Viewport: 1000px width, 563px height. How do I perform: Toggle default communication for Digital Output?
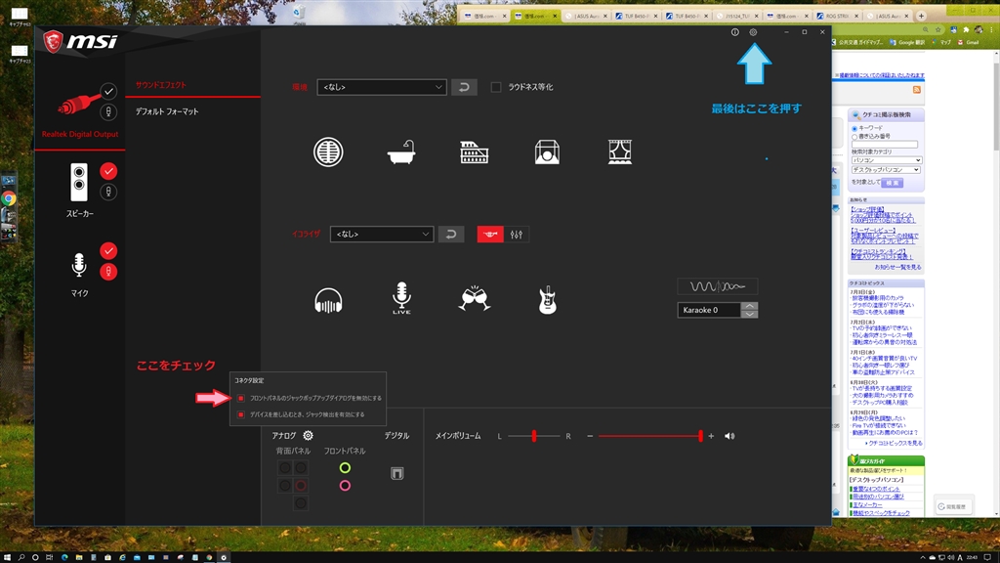108,112
